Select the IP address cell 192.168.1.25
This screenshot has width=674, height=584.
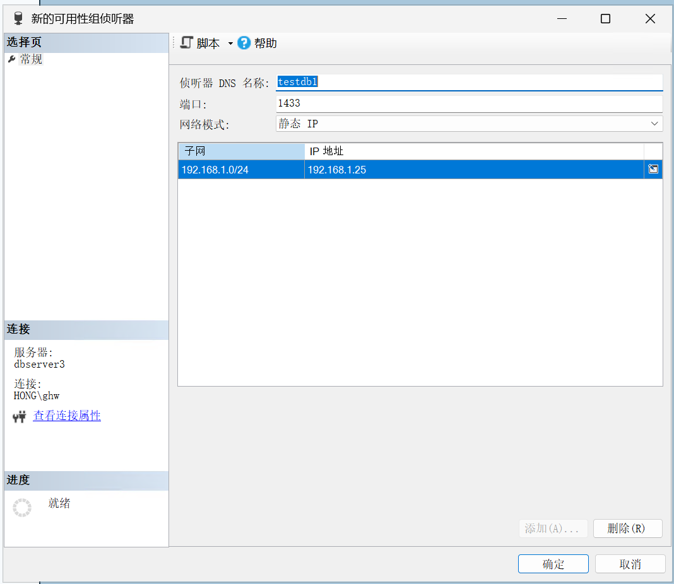[473, 170]
